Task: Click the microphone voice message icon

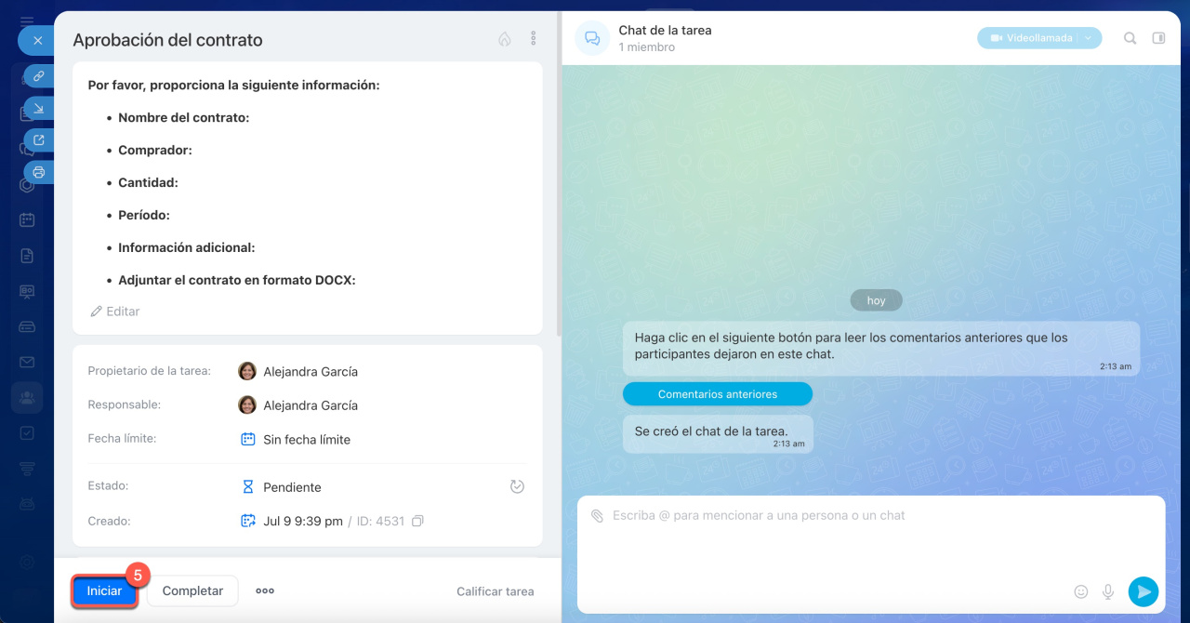Action: [1108, 591]
